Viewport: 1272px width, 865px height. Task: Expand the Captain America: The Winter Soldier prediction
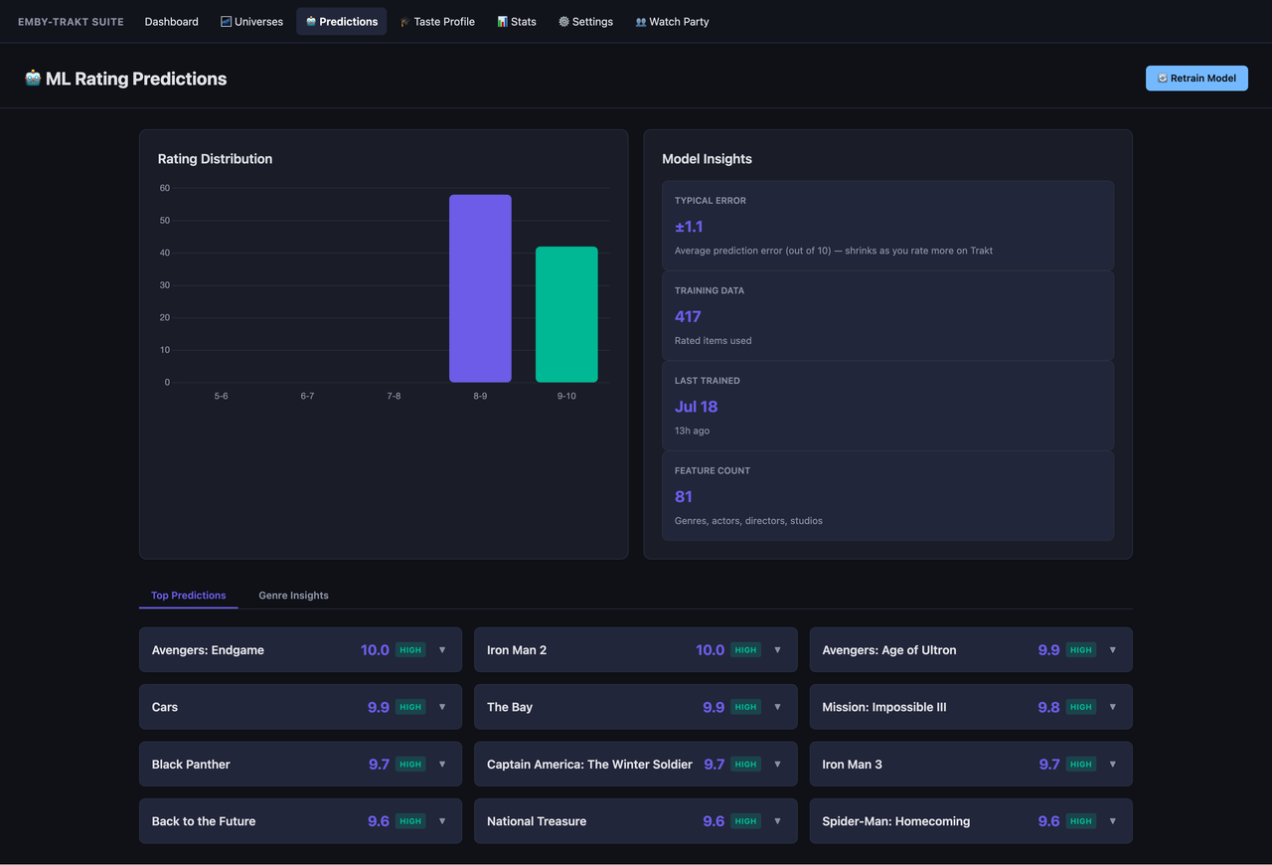click(x=777, y=765)
